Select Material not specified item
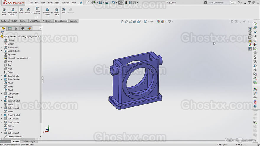Image resolution: width=260 pixels, height=146 pixels. [18, 58]
